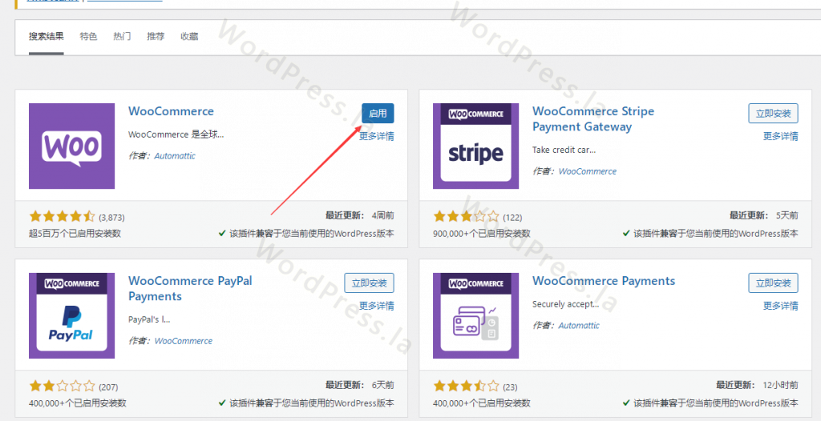Image resolution: width=821 pixels, height=421 pixels.
Task: Click the PayPal Payments plugin logo
Action: (71, 315)
